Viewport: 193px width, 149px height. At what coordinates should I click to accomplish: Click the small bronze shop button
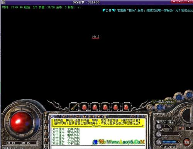tap(150, 108)
